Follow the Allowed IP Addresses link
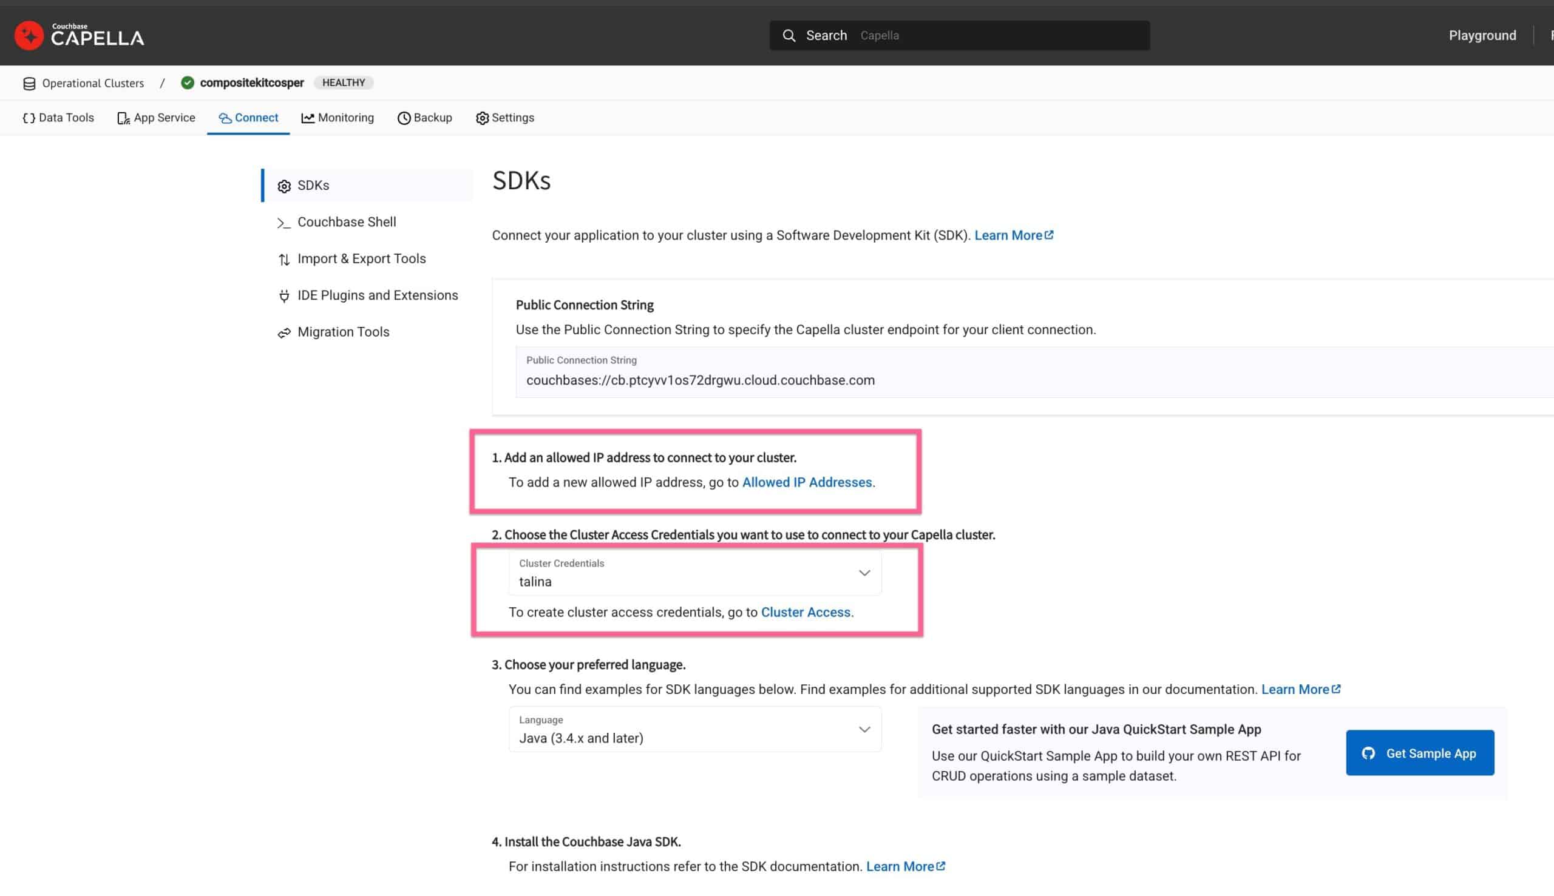The image size is (1554, 896). [x=807, y=482]
